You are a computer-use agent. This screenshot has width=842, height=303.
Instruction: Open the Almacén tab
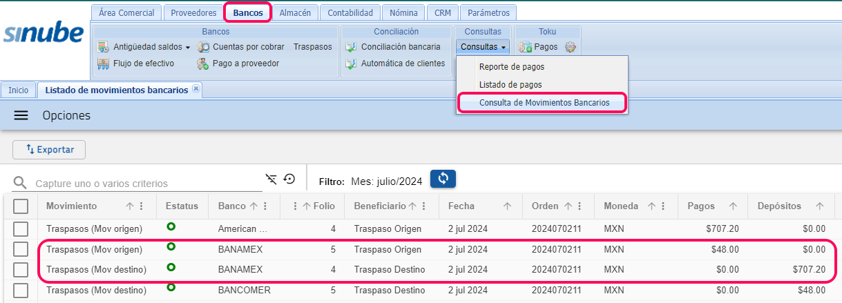coord(295,12)
